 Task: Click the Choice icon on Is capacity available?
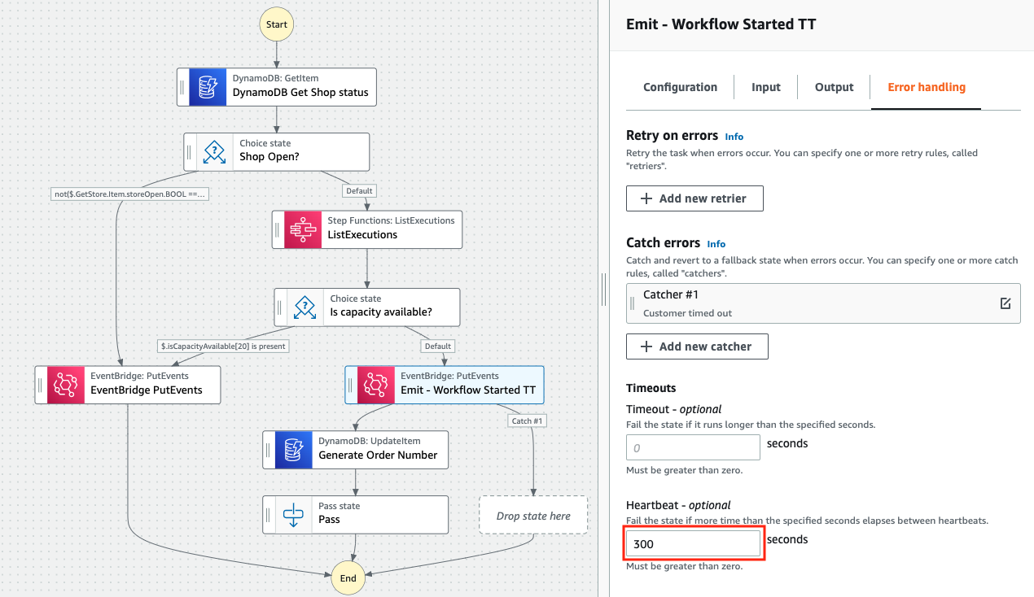tap(304, 307)
